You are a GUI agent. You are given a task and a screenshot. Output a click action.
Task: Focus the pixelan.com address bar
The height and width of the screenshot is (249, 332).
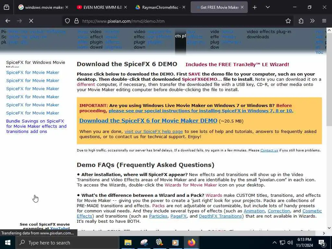(178, 21)
